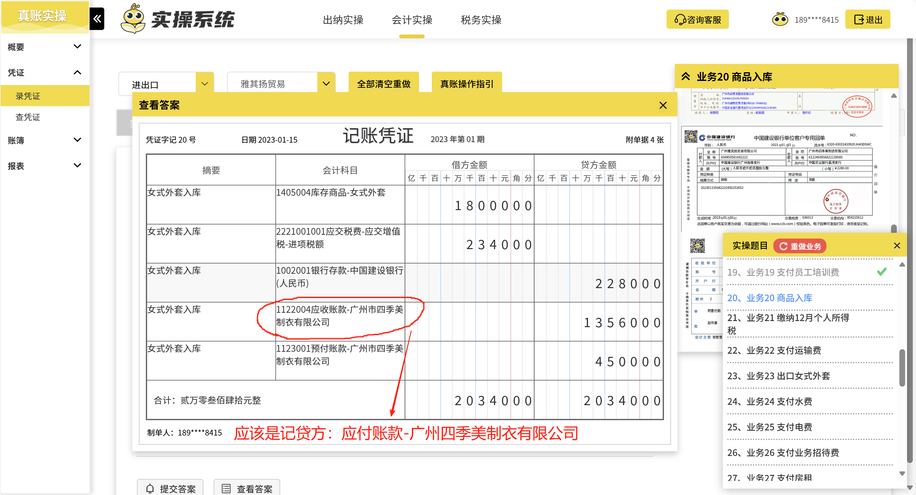Switch to 税务实操 tab
The width and height of the screenshot is (916, 495).
click(481, 20)
